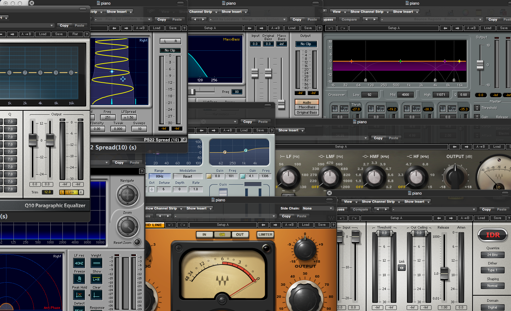Click next setup arrow in the PS22 toolbar
Viewport: 511px width, 311px height.
pyautogui.click(x=126, y=28)
